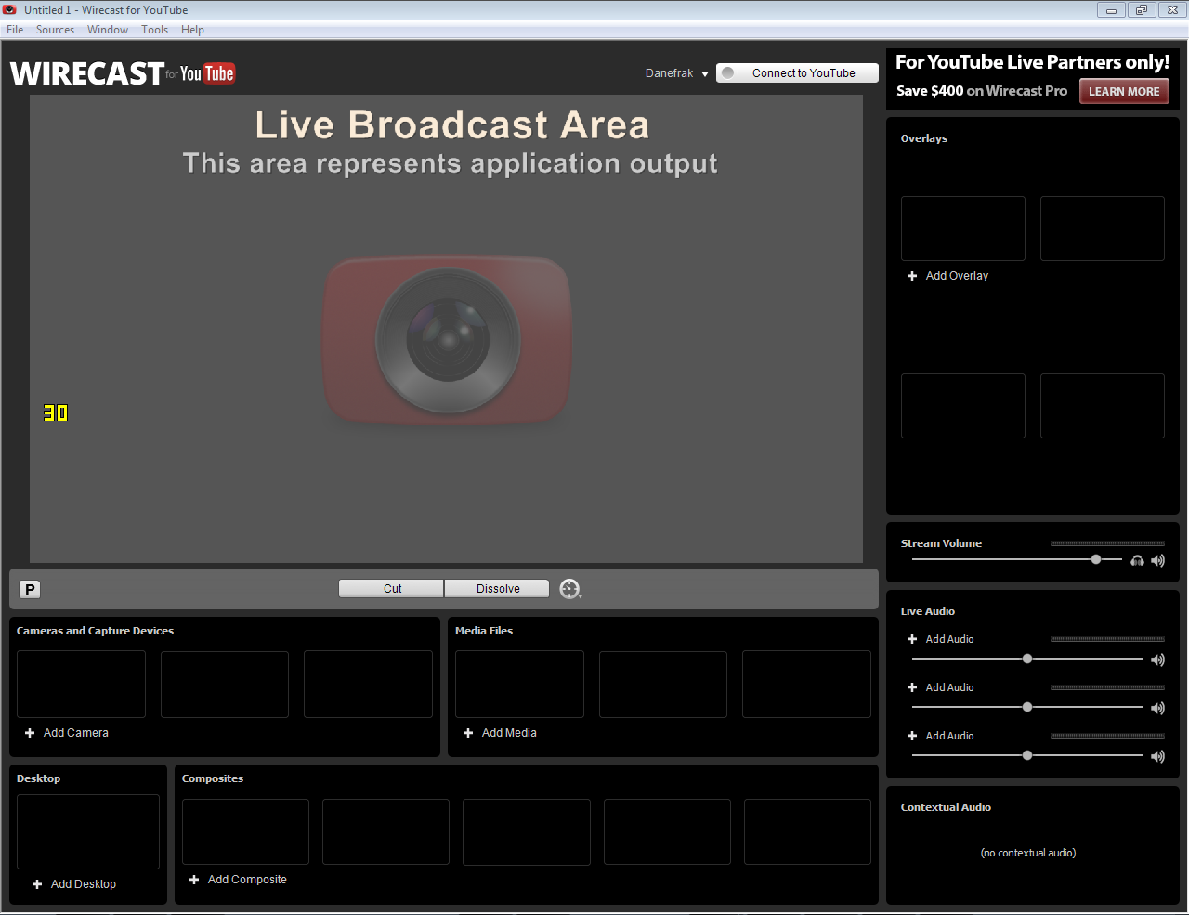Image resolution: width=1189 pixels, height=915 pixels.
Task: Select the empty Desktop shot slot
Action: pos(88,831)
